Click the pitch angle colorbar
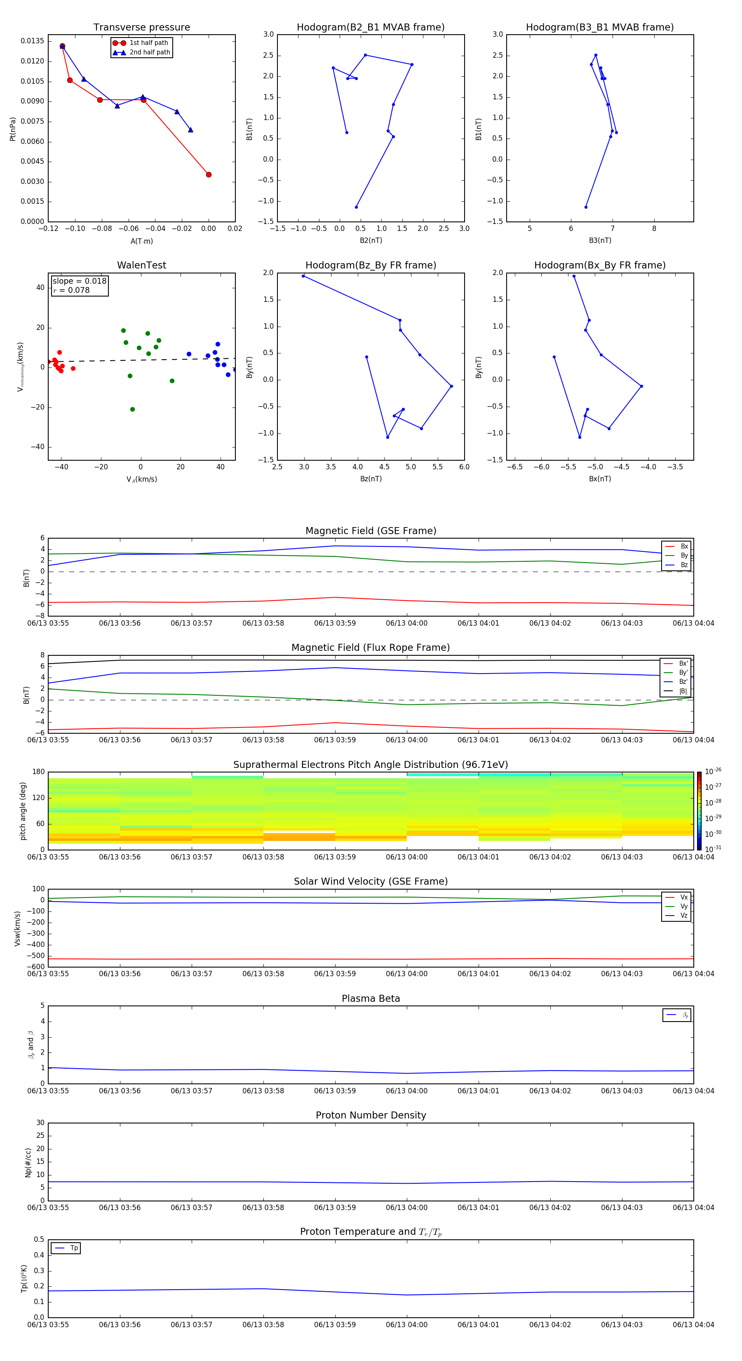The width and height of the screenshot is (742, 1361). (699, 810)
